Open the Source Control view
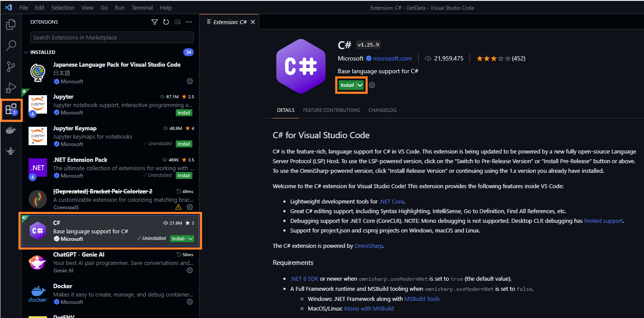The image size is (644, 318). click(x=11, y=66)
